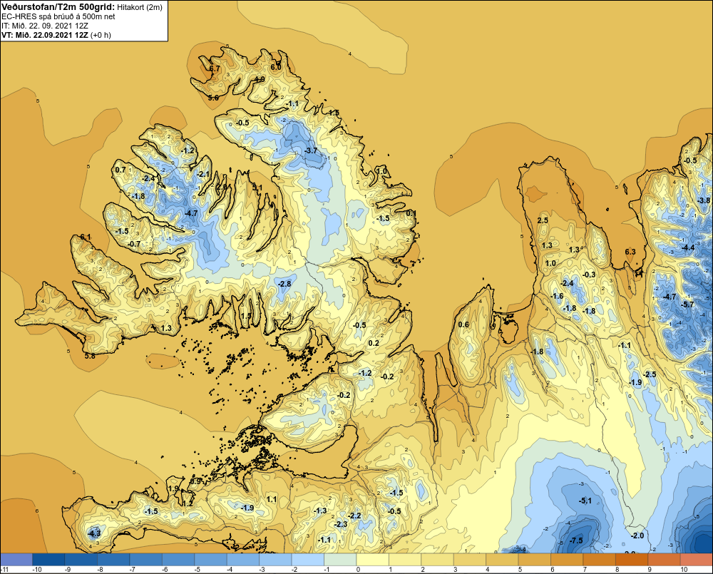713x574 pixels.
Task: Click the '-2.0' temperature value
Action: [637, 535]
